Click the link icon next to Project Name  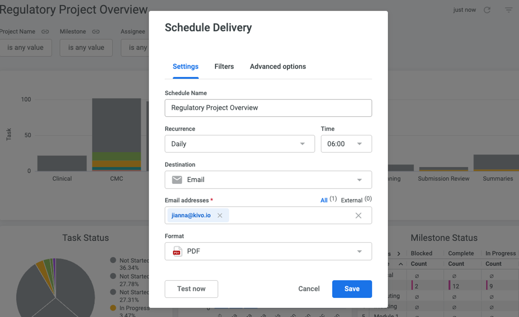click(45, 31)
